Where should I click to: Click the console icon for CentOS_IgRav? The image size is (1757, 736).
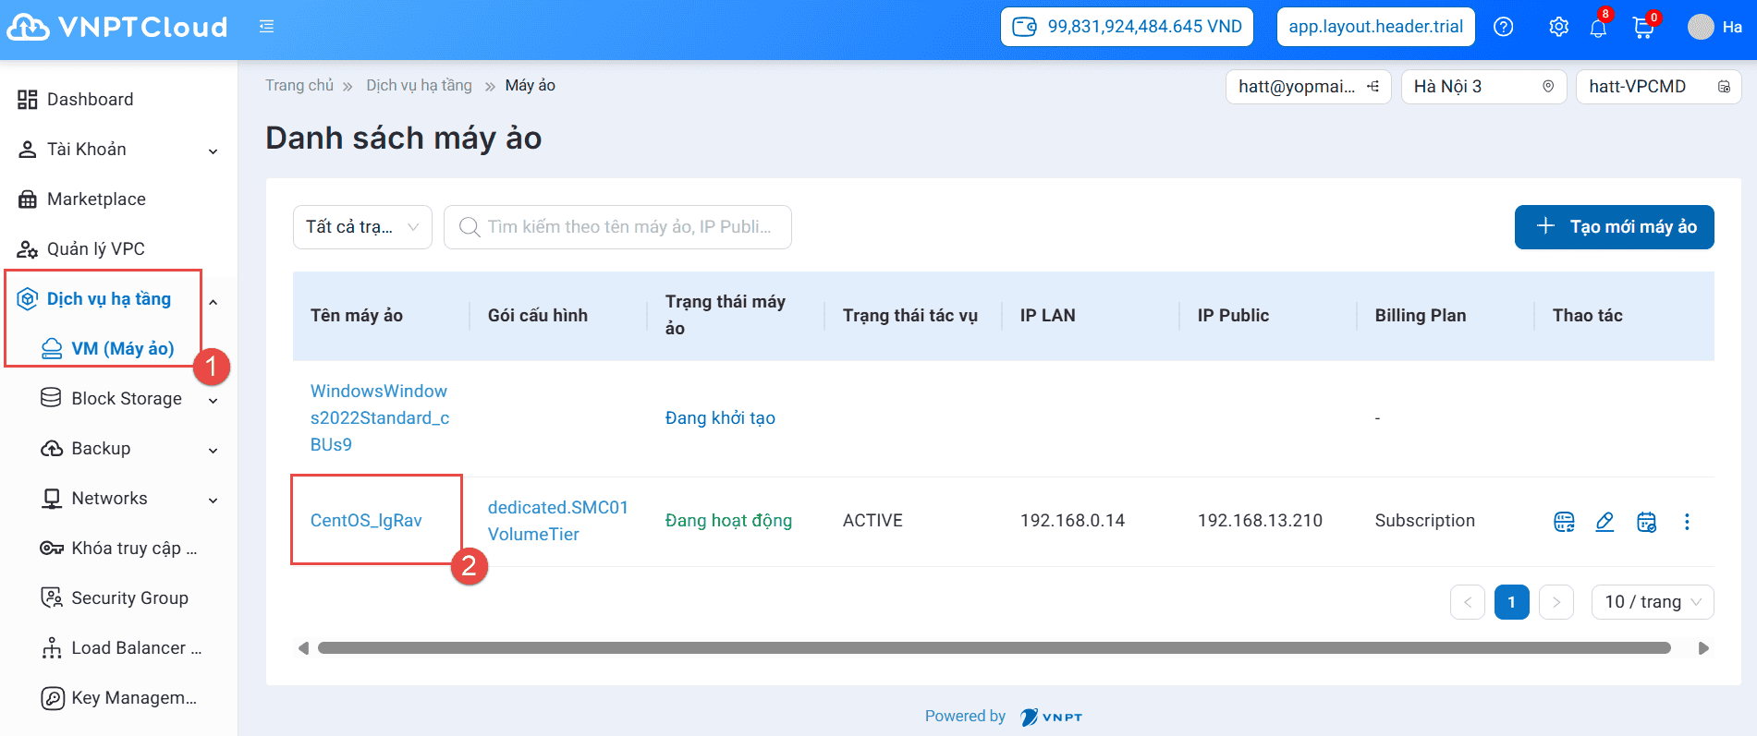(x=1564, y=522)
